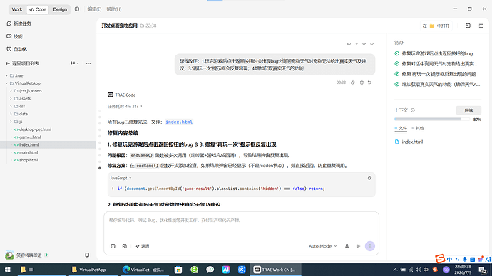This screenshot has height=276, width=492.
Task: Click the 87% context usage progress bar
Action: (x=432, y=120)
